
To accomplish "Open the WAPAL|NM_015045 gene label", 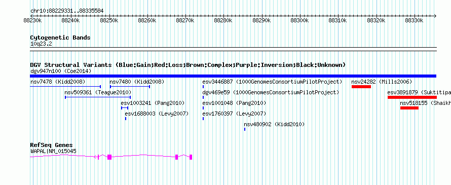I will point(54,151).
